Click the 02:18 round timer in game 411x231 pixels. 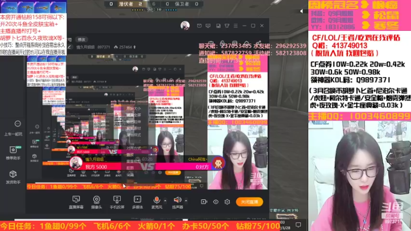pyautogui.click(x=155, y=9)
